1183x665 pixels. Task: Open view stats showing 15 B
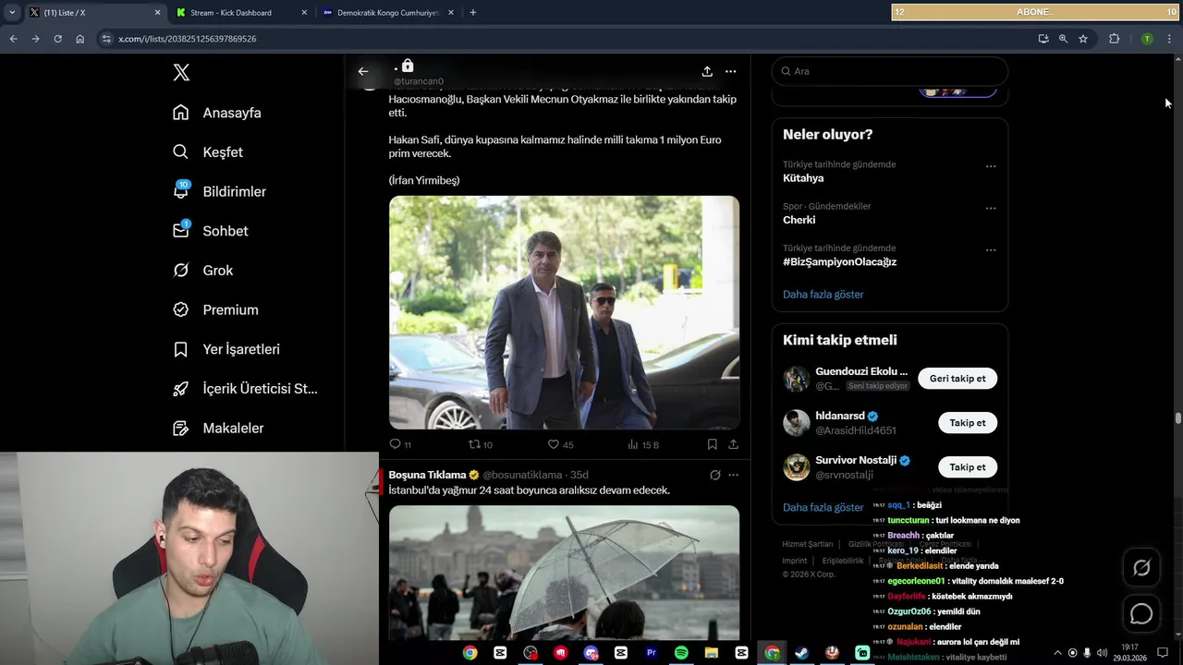pos(642,444)
